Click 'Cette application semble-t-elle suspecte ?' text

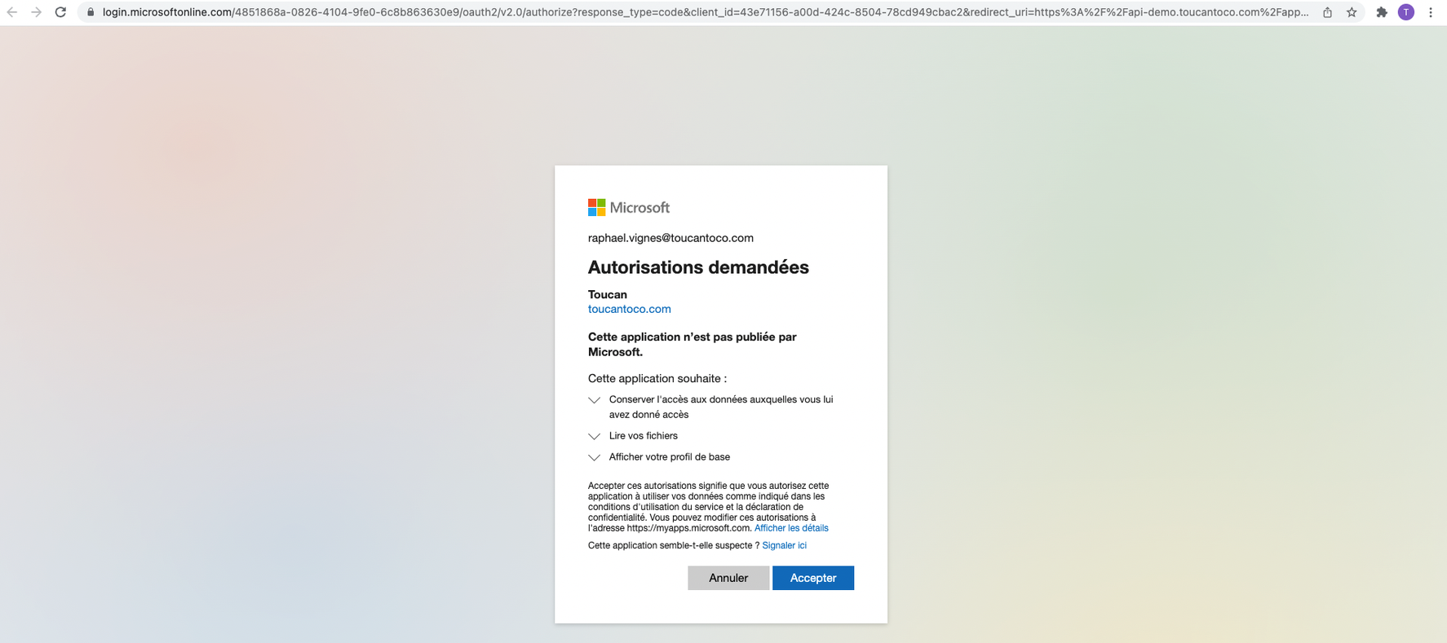click(674, 545)
